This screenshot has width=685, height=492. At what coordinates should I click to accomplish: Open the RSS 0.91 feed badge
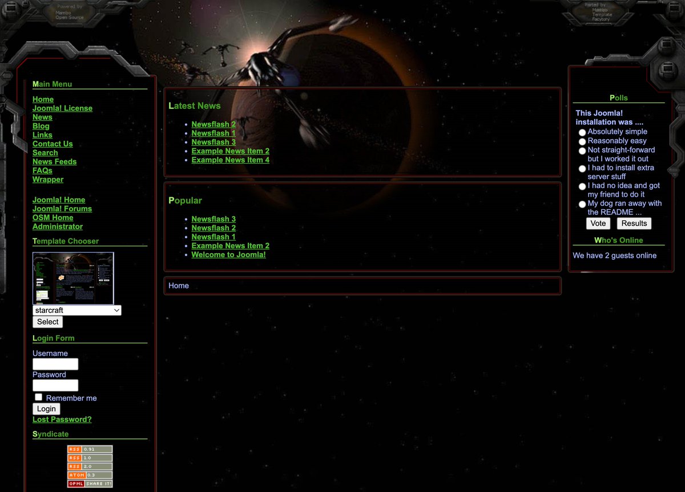[90, 449]
